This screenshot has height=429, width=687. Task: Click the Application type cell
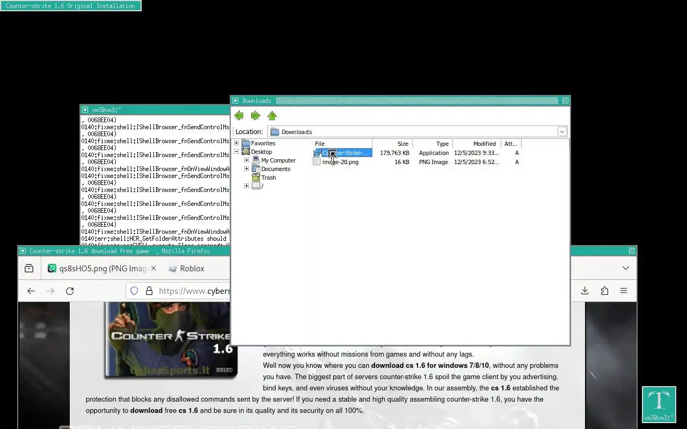(x=434, y=153)
